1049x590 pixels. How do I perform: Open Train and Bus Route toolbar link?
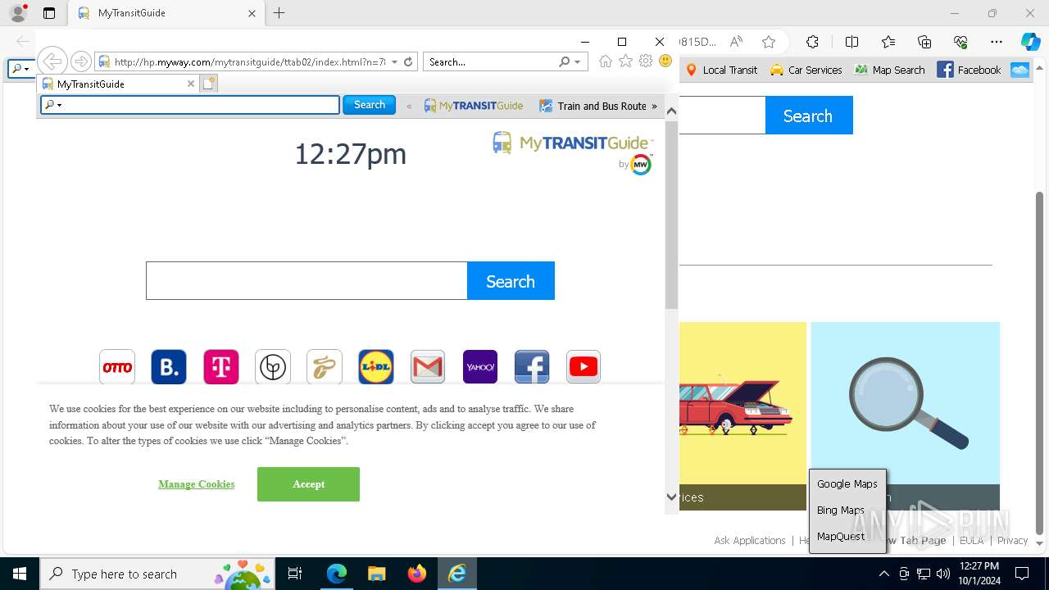click(593, 106)
